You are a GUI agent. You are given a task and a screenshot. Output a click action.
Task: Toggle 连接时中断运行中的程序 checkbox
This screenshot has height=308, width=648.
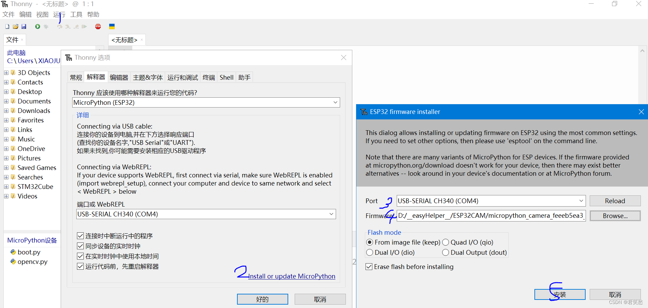pyautogui.click(x=80, y=236)
